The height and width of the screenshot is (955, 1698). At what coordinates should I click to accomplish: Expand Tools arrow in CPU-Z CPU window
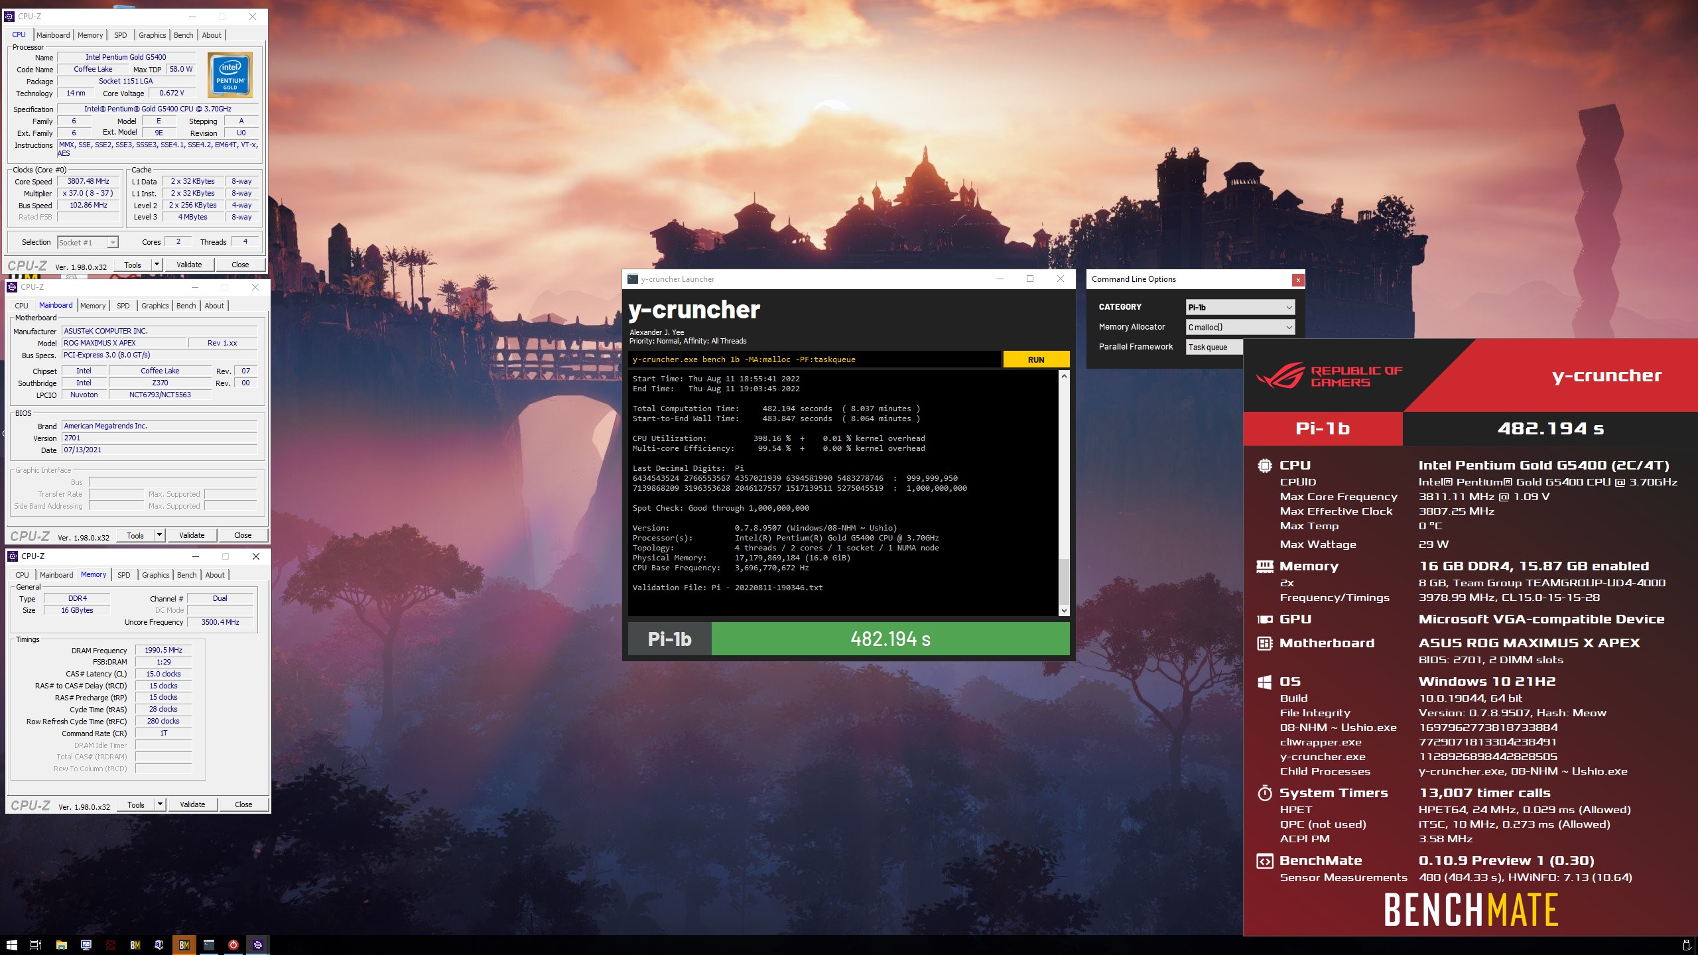click(157, 265)
